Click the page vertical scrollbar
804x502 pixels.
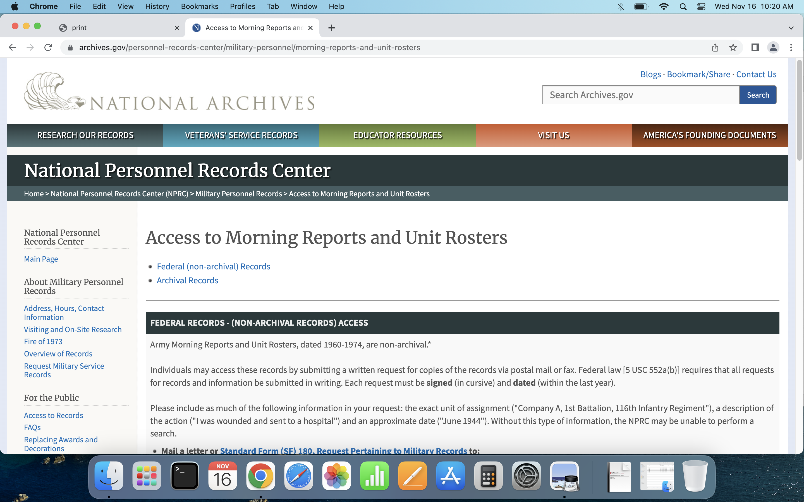tap(799, 110)
